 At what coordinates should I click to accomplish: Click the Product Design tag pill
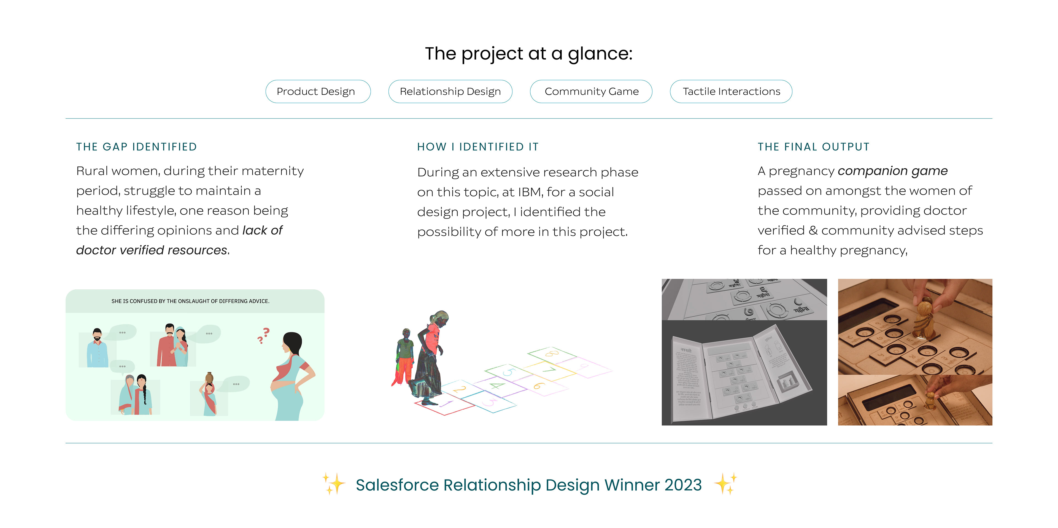tap(318, 91)
